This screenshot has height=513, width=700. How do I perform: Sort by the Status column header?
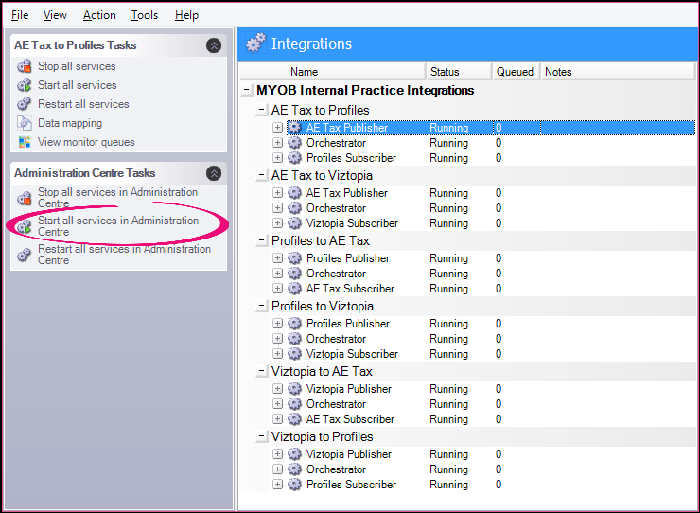(x=445, y=72)
